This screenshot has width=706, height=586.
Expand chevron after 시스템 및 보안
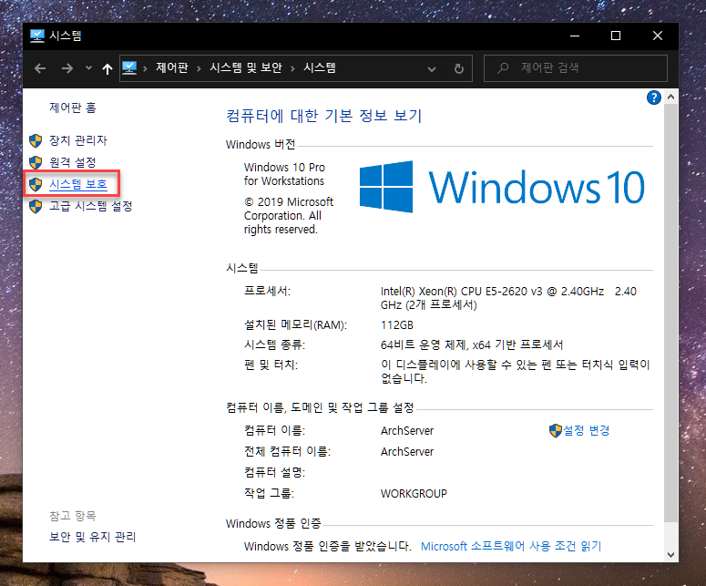pyautogui.click(x=292, y=68)
